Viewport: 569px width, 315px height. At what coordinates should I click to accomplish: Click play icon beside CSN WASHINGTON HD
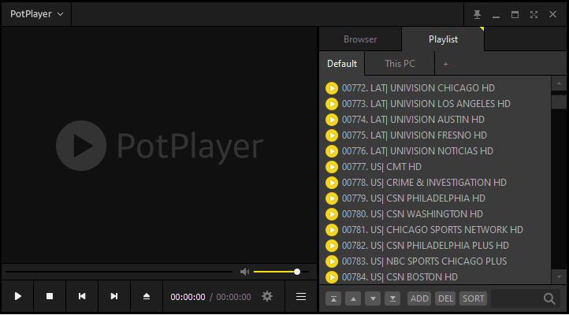[x=332, y=214]
